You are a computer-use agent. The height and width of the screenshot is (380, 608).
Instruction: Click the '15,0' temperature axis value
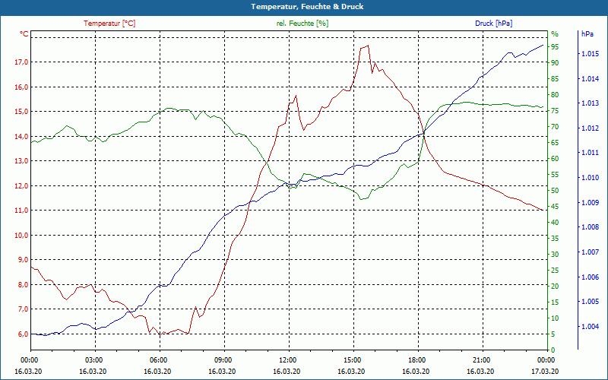coord(22,112)
